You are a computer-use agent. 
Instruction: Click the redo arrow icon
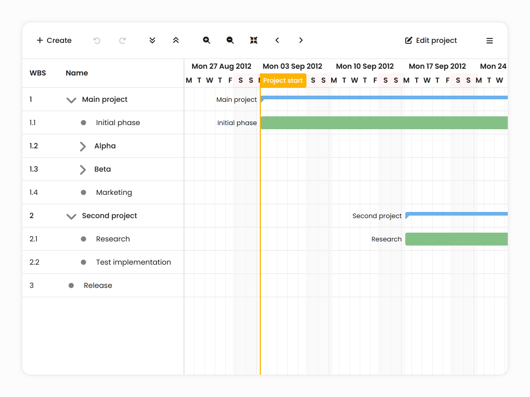[x=123, y=40]
